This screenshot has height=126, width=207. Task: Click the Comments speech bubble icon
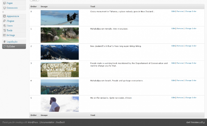[x=4, y=8]
